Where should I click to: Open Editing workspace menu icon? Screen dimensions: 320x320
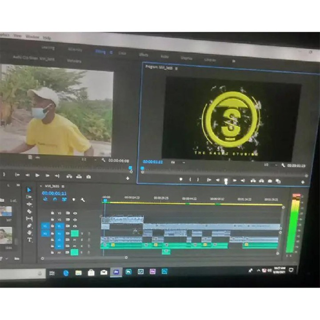[111, 52]
